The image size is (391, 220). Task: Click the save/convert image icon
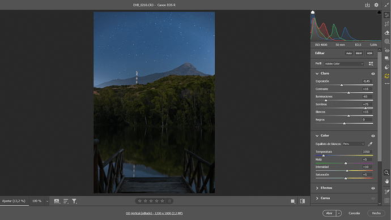(367, 5)
